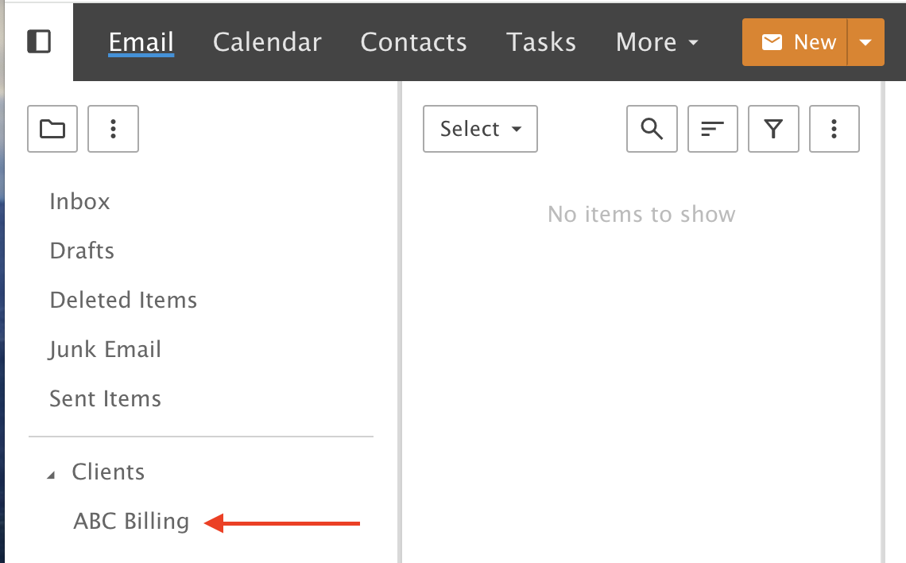Compose a New email
This screenshot has width=906, height=563.
(795, 42)
